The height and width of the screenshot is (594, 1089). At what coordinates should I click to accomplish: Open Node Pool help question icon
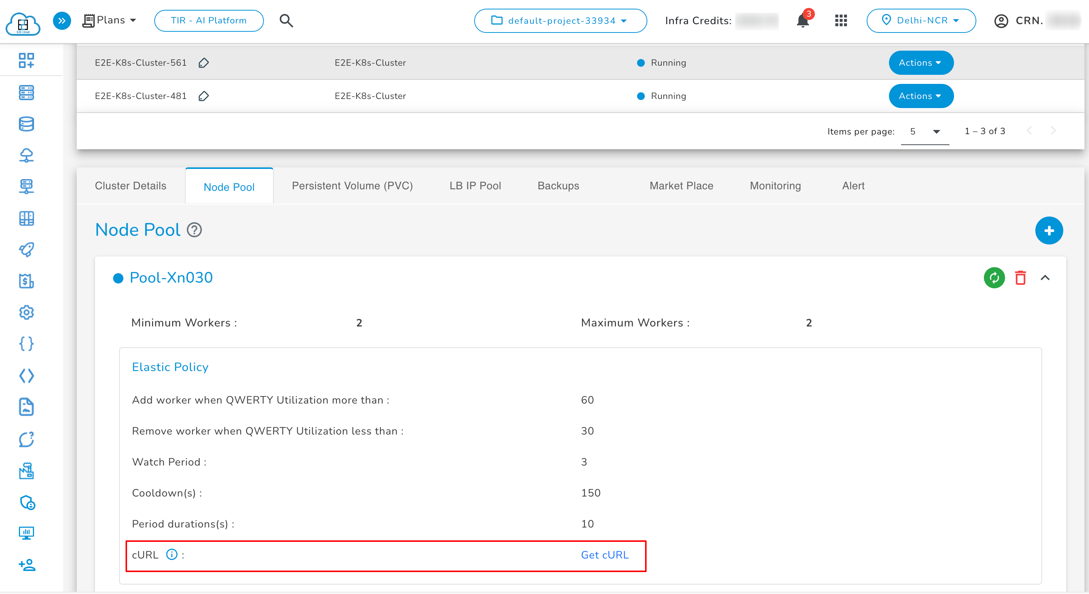[194, 230]
